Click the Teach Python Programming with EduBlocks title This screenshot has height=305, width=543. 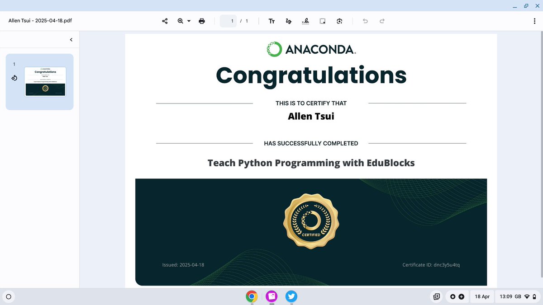pos(311,163)
